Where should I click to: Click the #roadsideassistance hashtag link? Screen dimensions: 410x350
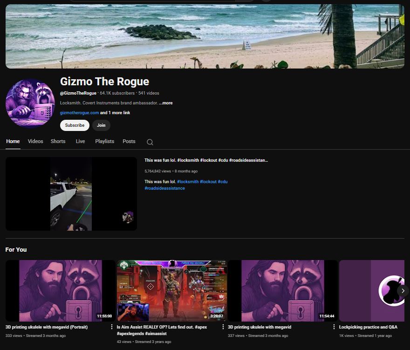tap(164, 188)
